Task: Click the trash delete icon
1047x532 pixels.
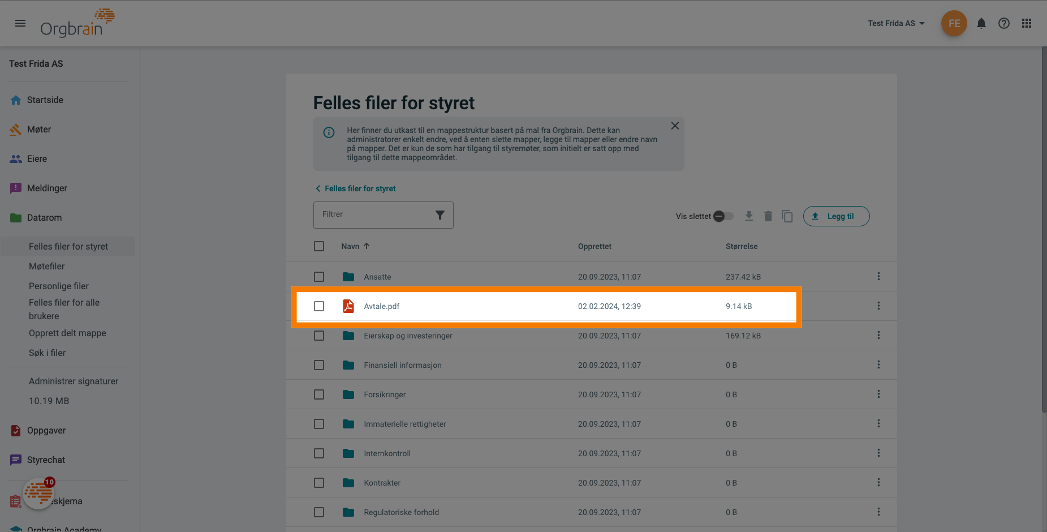Action: pos(768,216)
